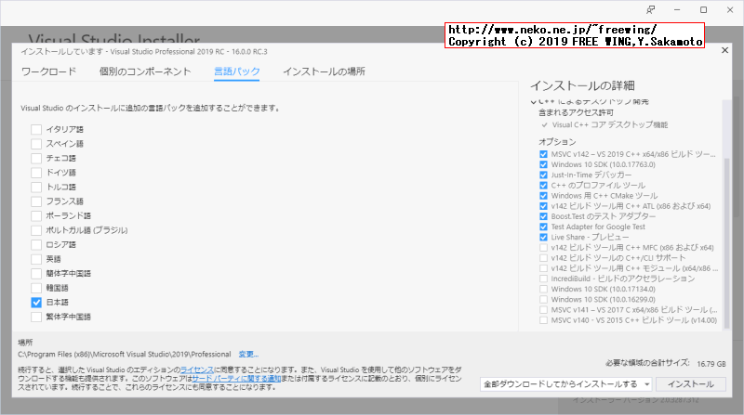744x415 pixels.
Task: Uncheck Windows 用 C++ CMake ツール
Action: [543, 196]
